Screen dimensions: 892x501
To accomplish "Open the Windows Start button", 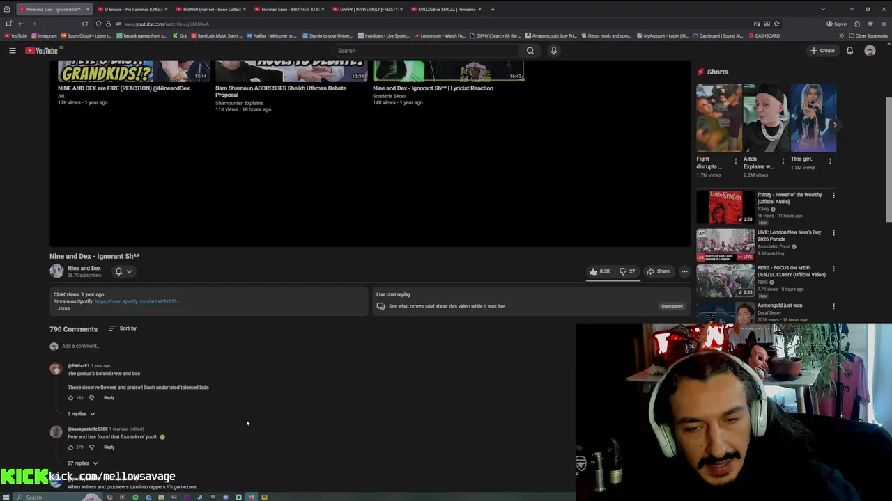I will 6,497.
